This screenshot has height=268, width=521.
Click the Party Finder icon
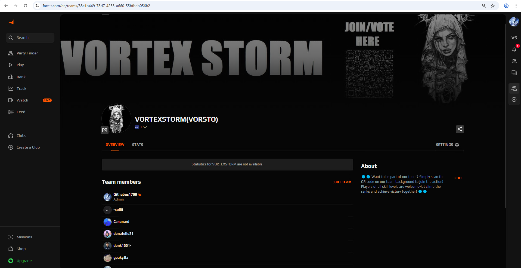[11, 53]
